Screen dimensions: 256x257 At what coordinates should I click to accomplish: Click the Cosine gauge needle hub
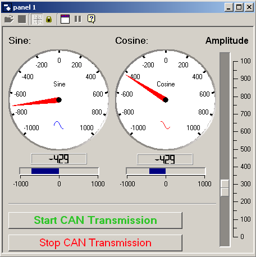tap(166, 100)
